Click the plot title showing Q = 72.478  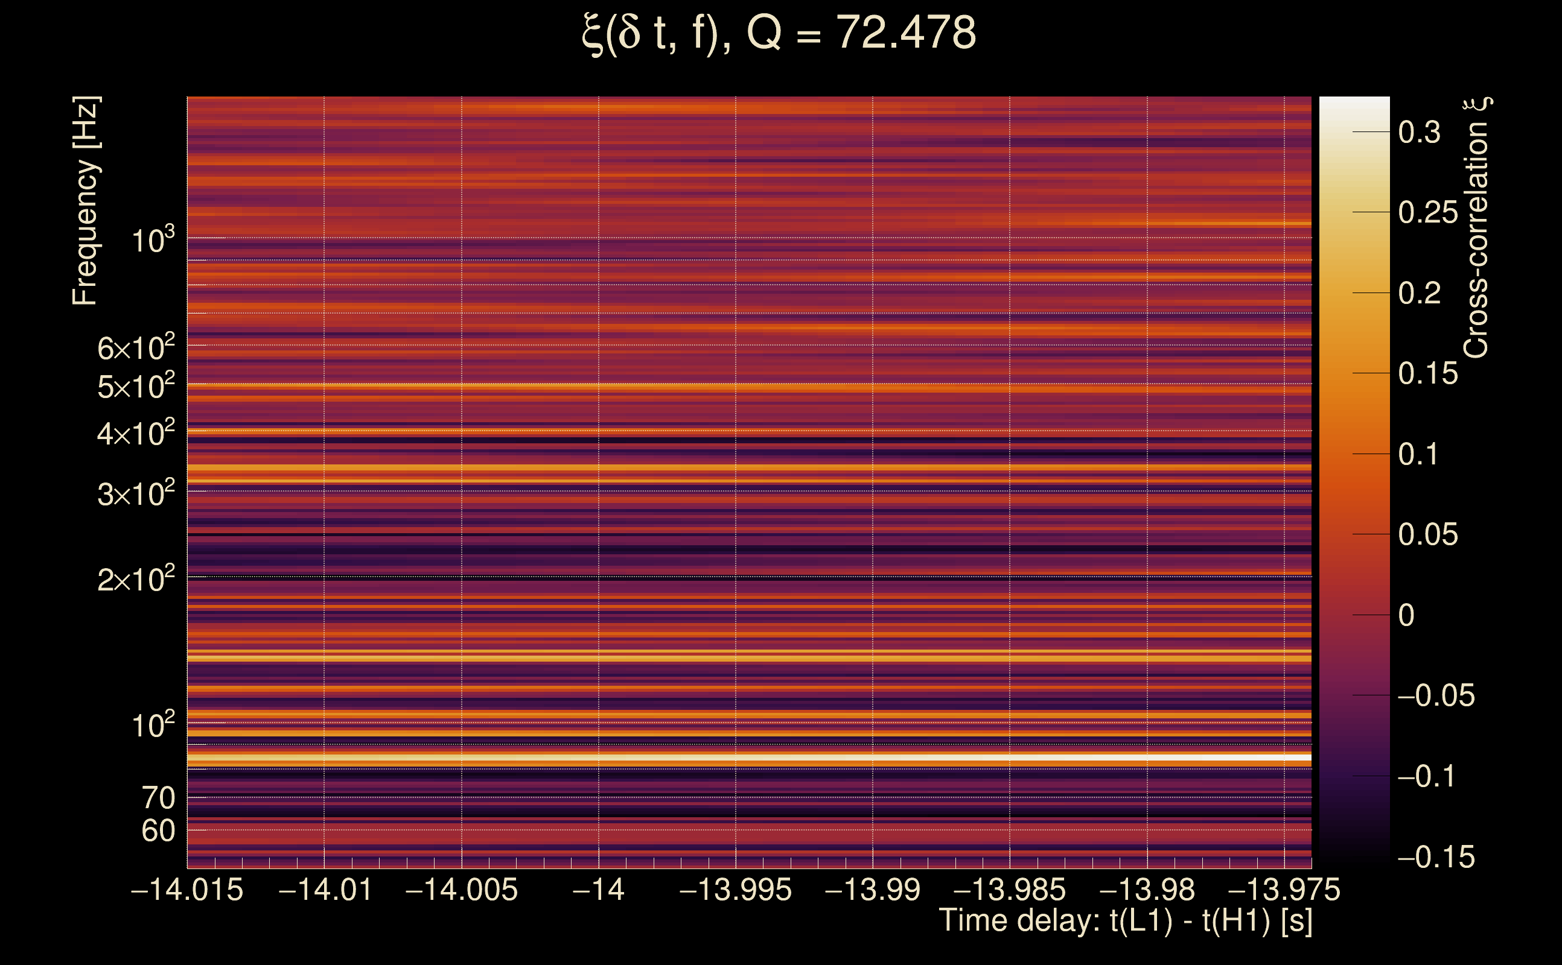coord(779,33)
